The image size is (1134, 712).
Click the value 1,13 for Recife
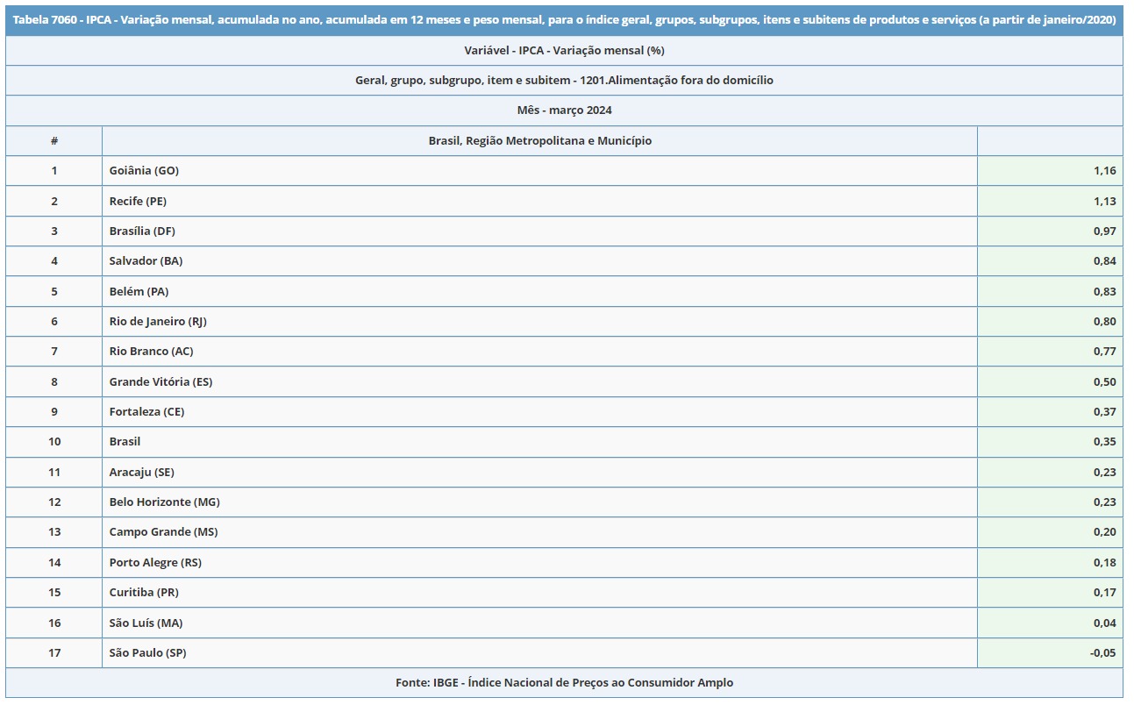click(x=1104, y=201)
